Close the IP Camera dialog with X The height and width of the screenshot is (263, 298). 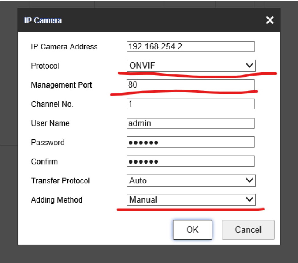270,21
